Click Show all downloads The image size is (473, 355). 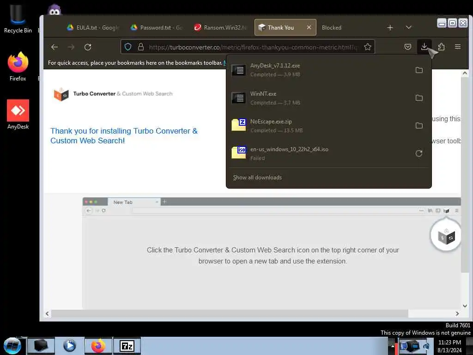[257, 177]
